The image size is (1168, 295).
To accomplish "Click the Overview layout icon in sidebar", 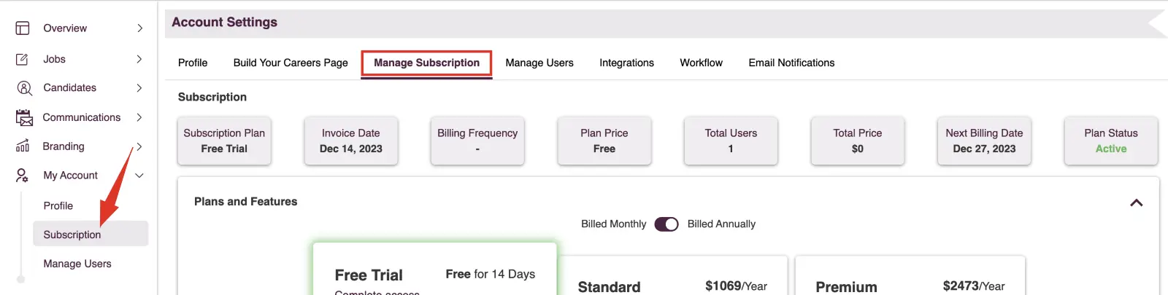I will (x=23, y=28).
